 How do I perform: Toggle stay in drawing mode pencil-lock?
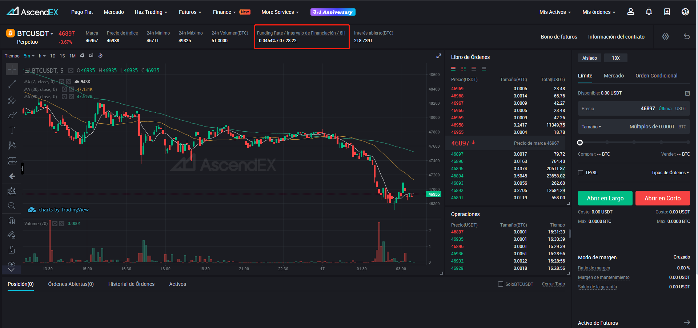[12, 235]
